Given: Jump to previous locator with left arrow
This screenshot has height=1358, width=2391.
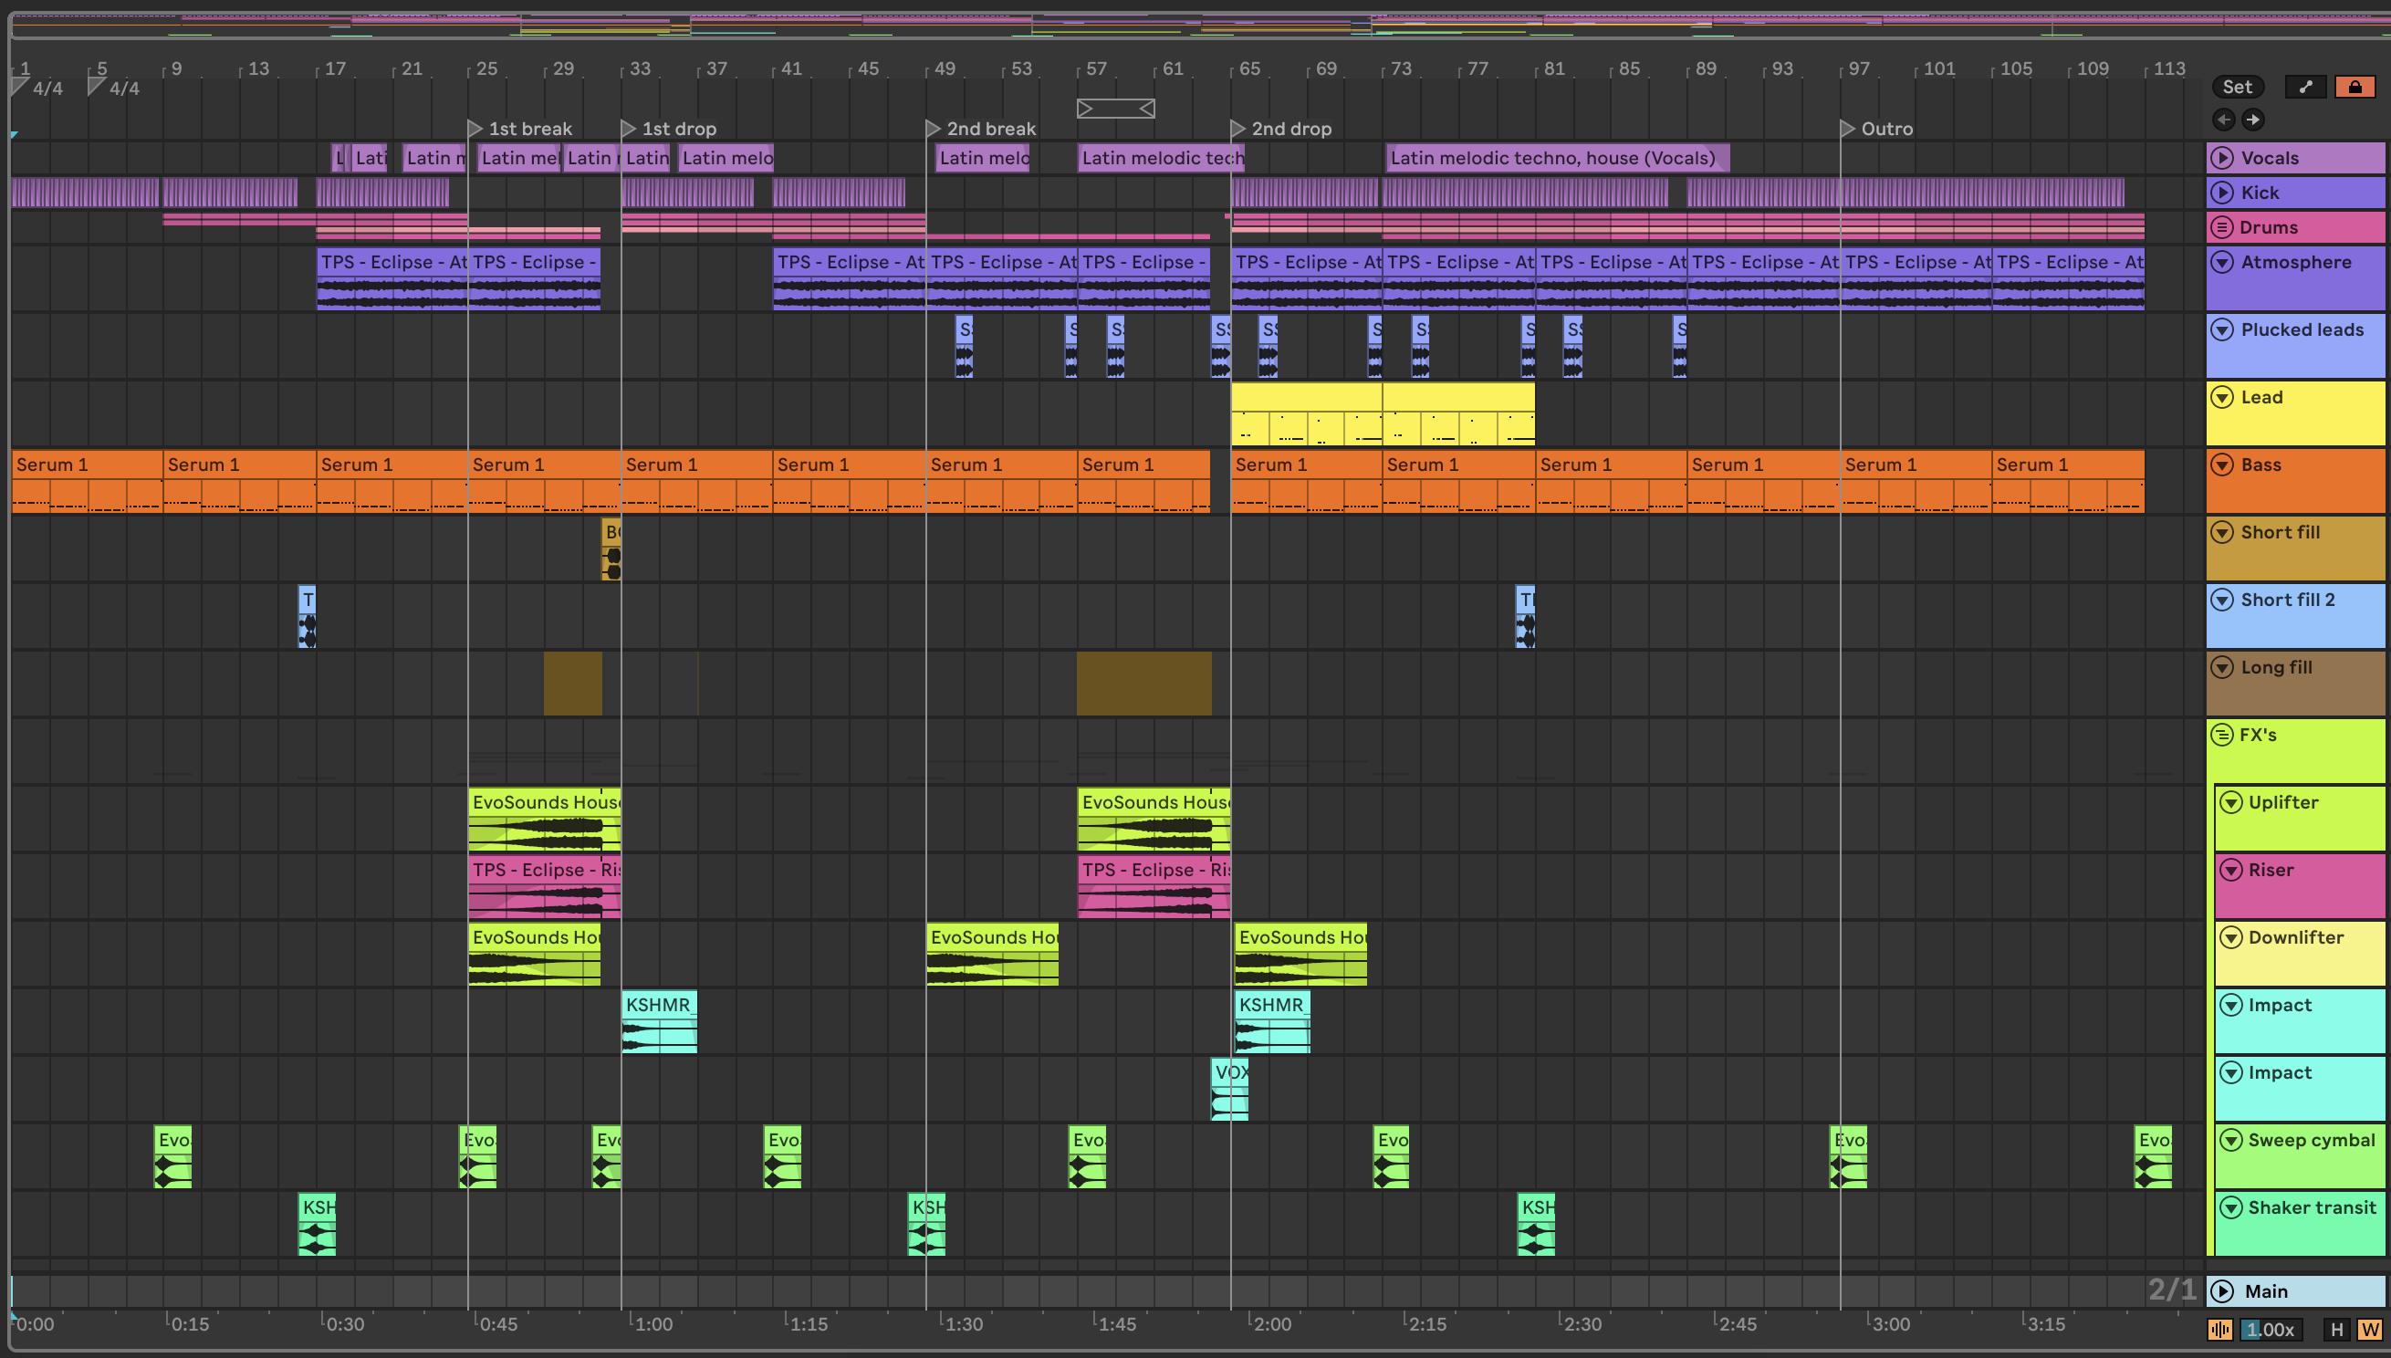Looking at the screenshot, I should click(x=2223, y=120).
